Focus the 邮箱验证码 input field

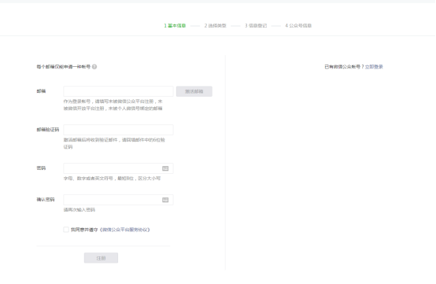click(118, 130)
